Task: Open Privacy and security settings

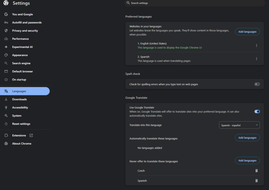Action: pos(25,31)
